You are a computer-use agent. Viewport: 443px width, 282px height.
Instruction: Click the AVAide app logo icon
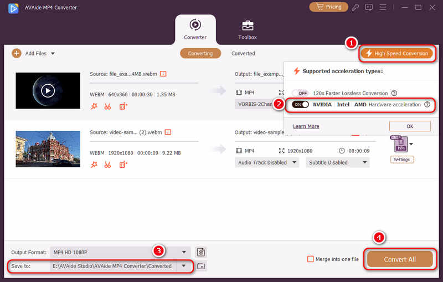click(13, 8)
